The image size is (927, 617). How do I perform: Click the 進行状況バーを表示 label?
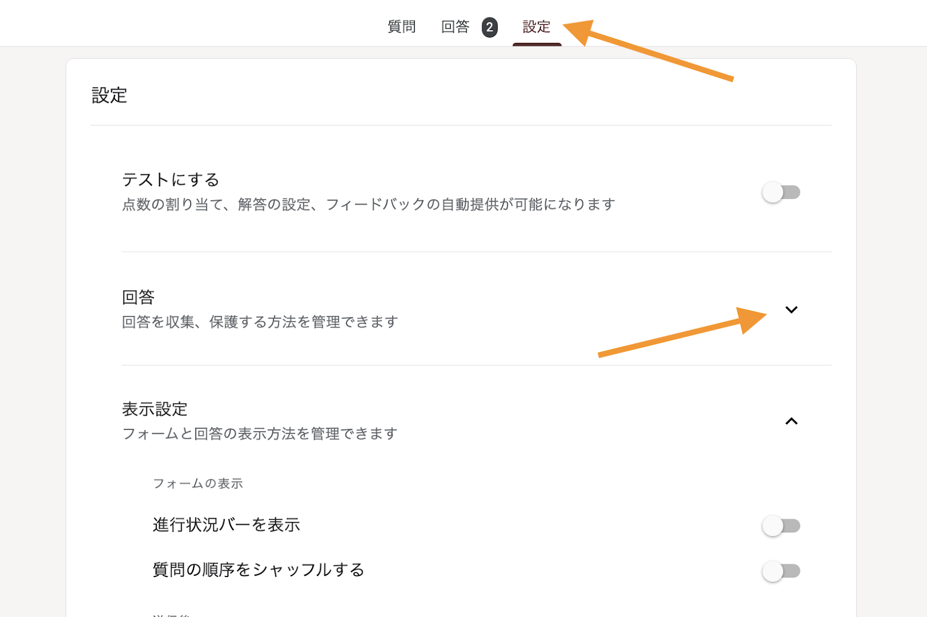[226, 525]
